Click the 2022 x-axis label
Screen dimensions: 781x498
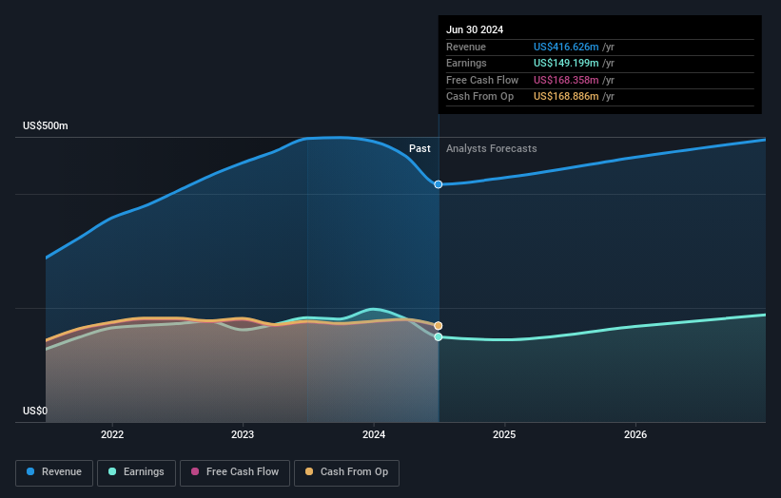click(112, 434)
